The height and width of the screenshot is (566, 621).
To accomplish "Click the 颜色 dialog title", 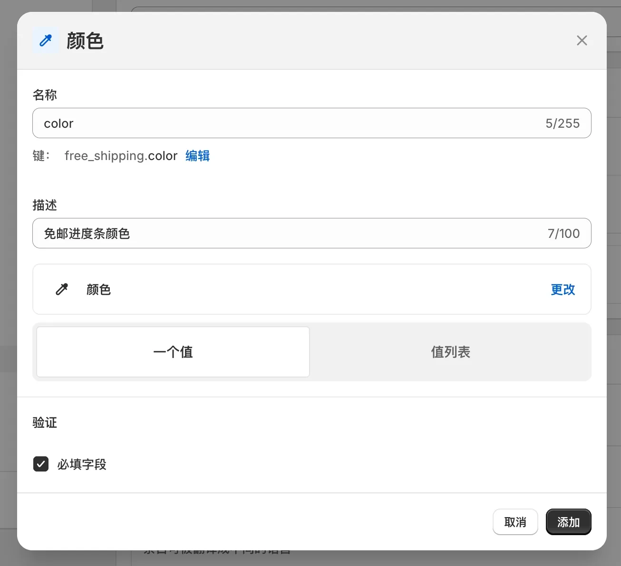I will click(x=86, y=41).
